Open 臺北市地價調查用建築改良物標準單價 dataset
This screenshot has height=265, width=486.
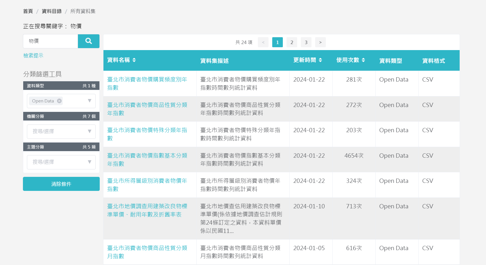pos(147,210)
